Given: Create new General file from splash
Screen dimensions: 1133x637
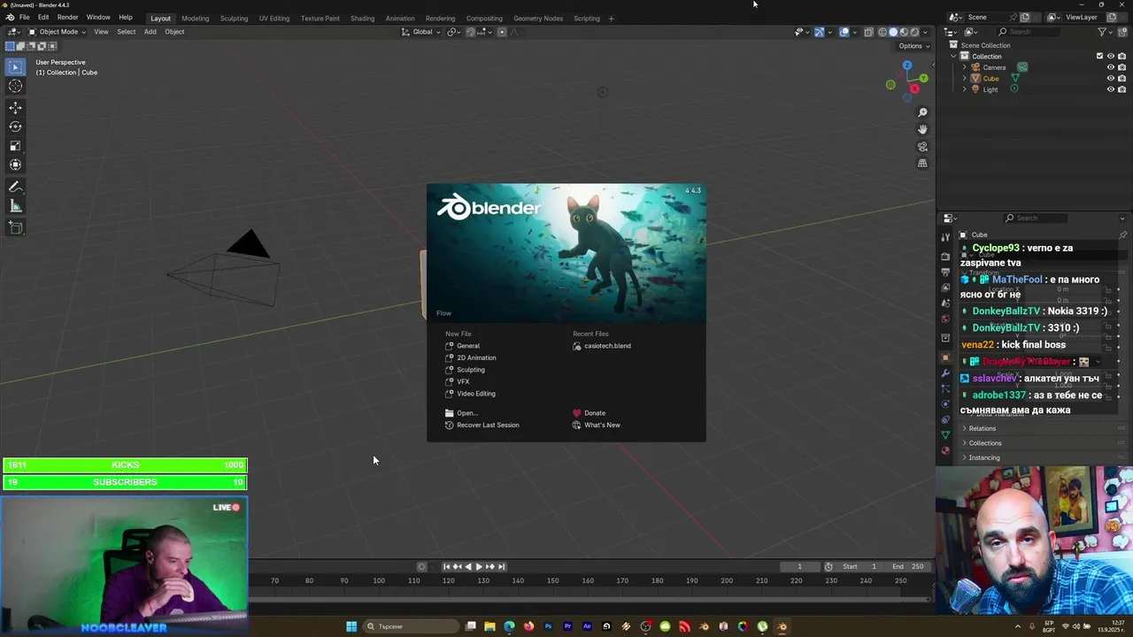Looking at the screenshot, I should 468,346.
